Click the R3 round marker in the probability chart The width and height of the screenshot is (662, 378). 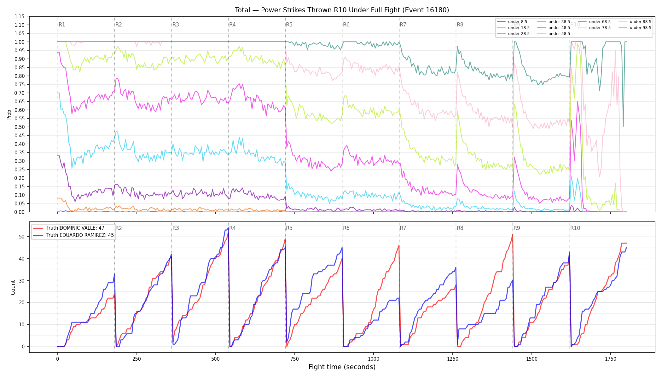(x=176, y=25)
